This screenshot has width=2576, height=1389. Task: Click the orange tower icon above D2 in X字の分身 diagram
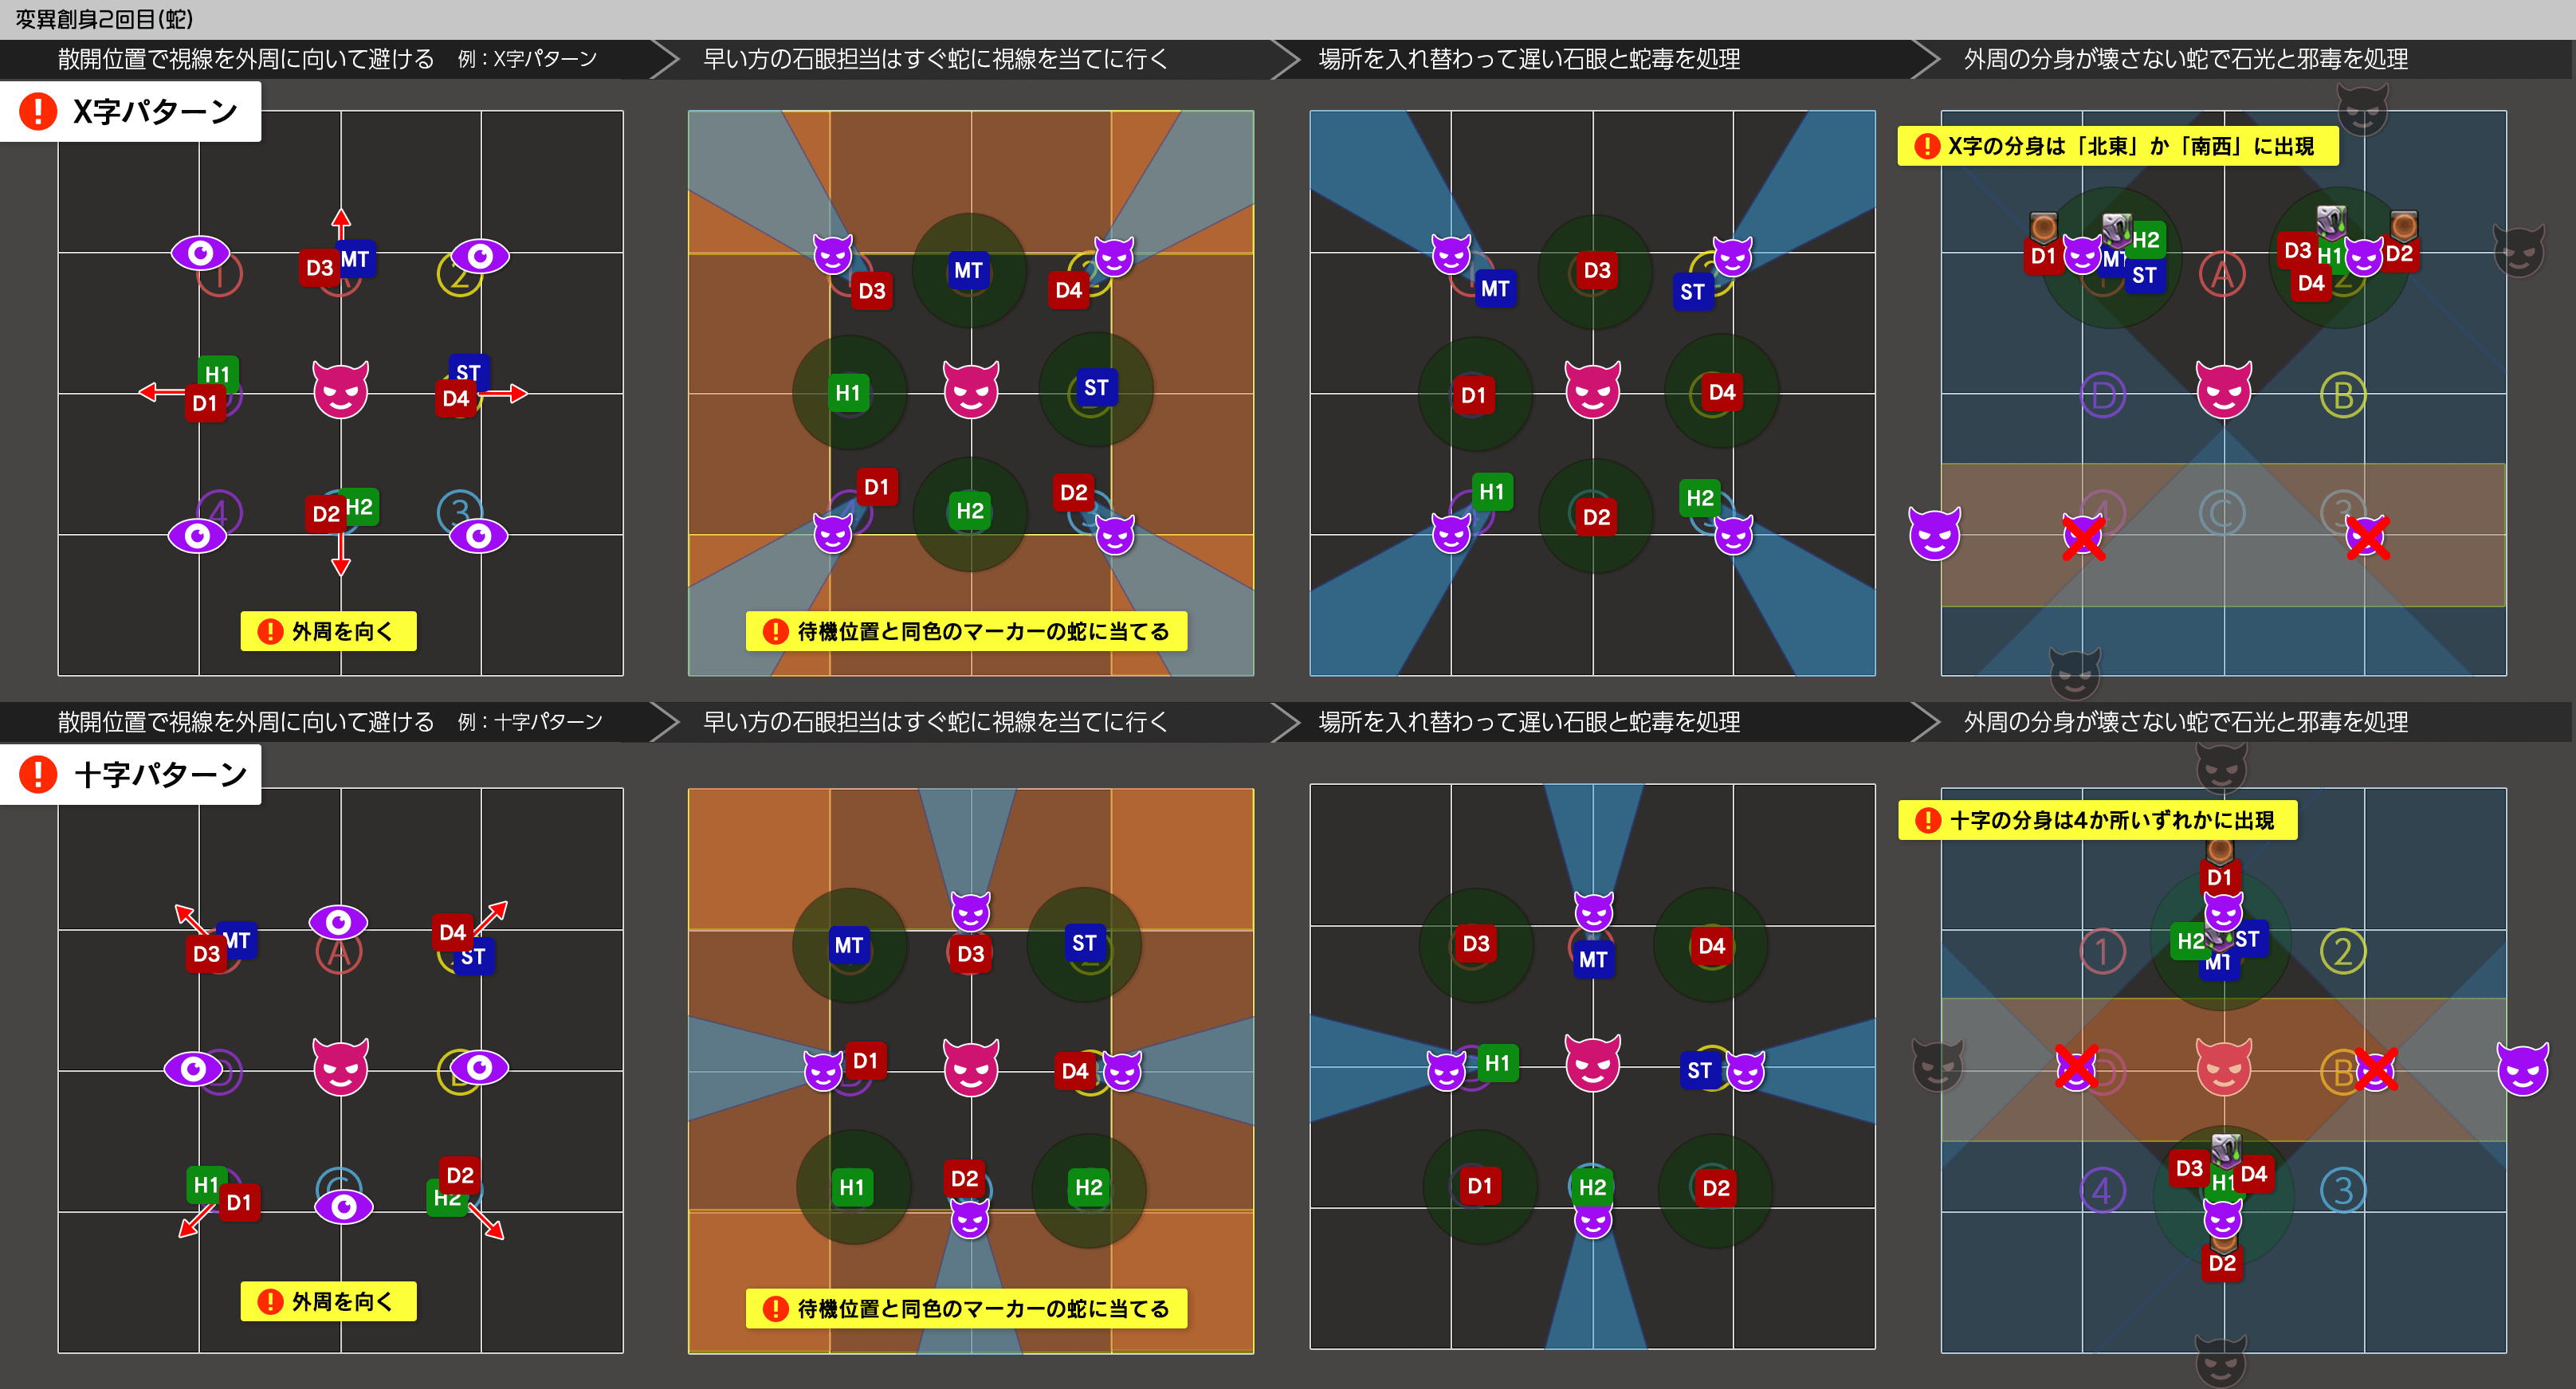[2404, 224]
